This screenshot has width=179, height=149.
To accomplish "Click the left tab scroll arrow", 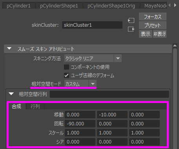I will 170,5.
